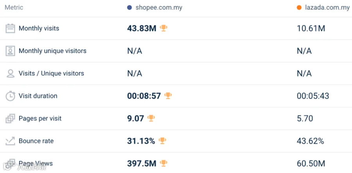Click shopee's N/A for Visits / Unique visitors
This screenshot has height=173, width=352.
click(x=135, y=73)
